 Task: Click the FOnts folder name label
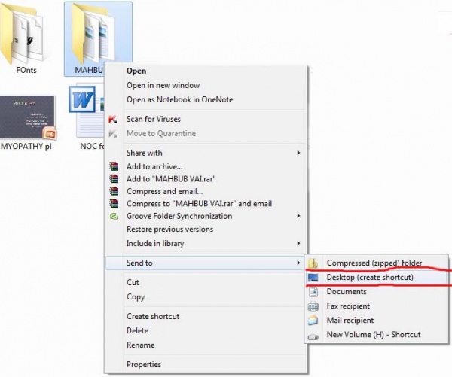pos(26,70)
